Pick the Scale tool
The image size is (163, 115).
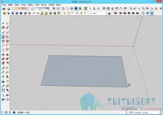pyautogui.click(x=3, y=63)
